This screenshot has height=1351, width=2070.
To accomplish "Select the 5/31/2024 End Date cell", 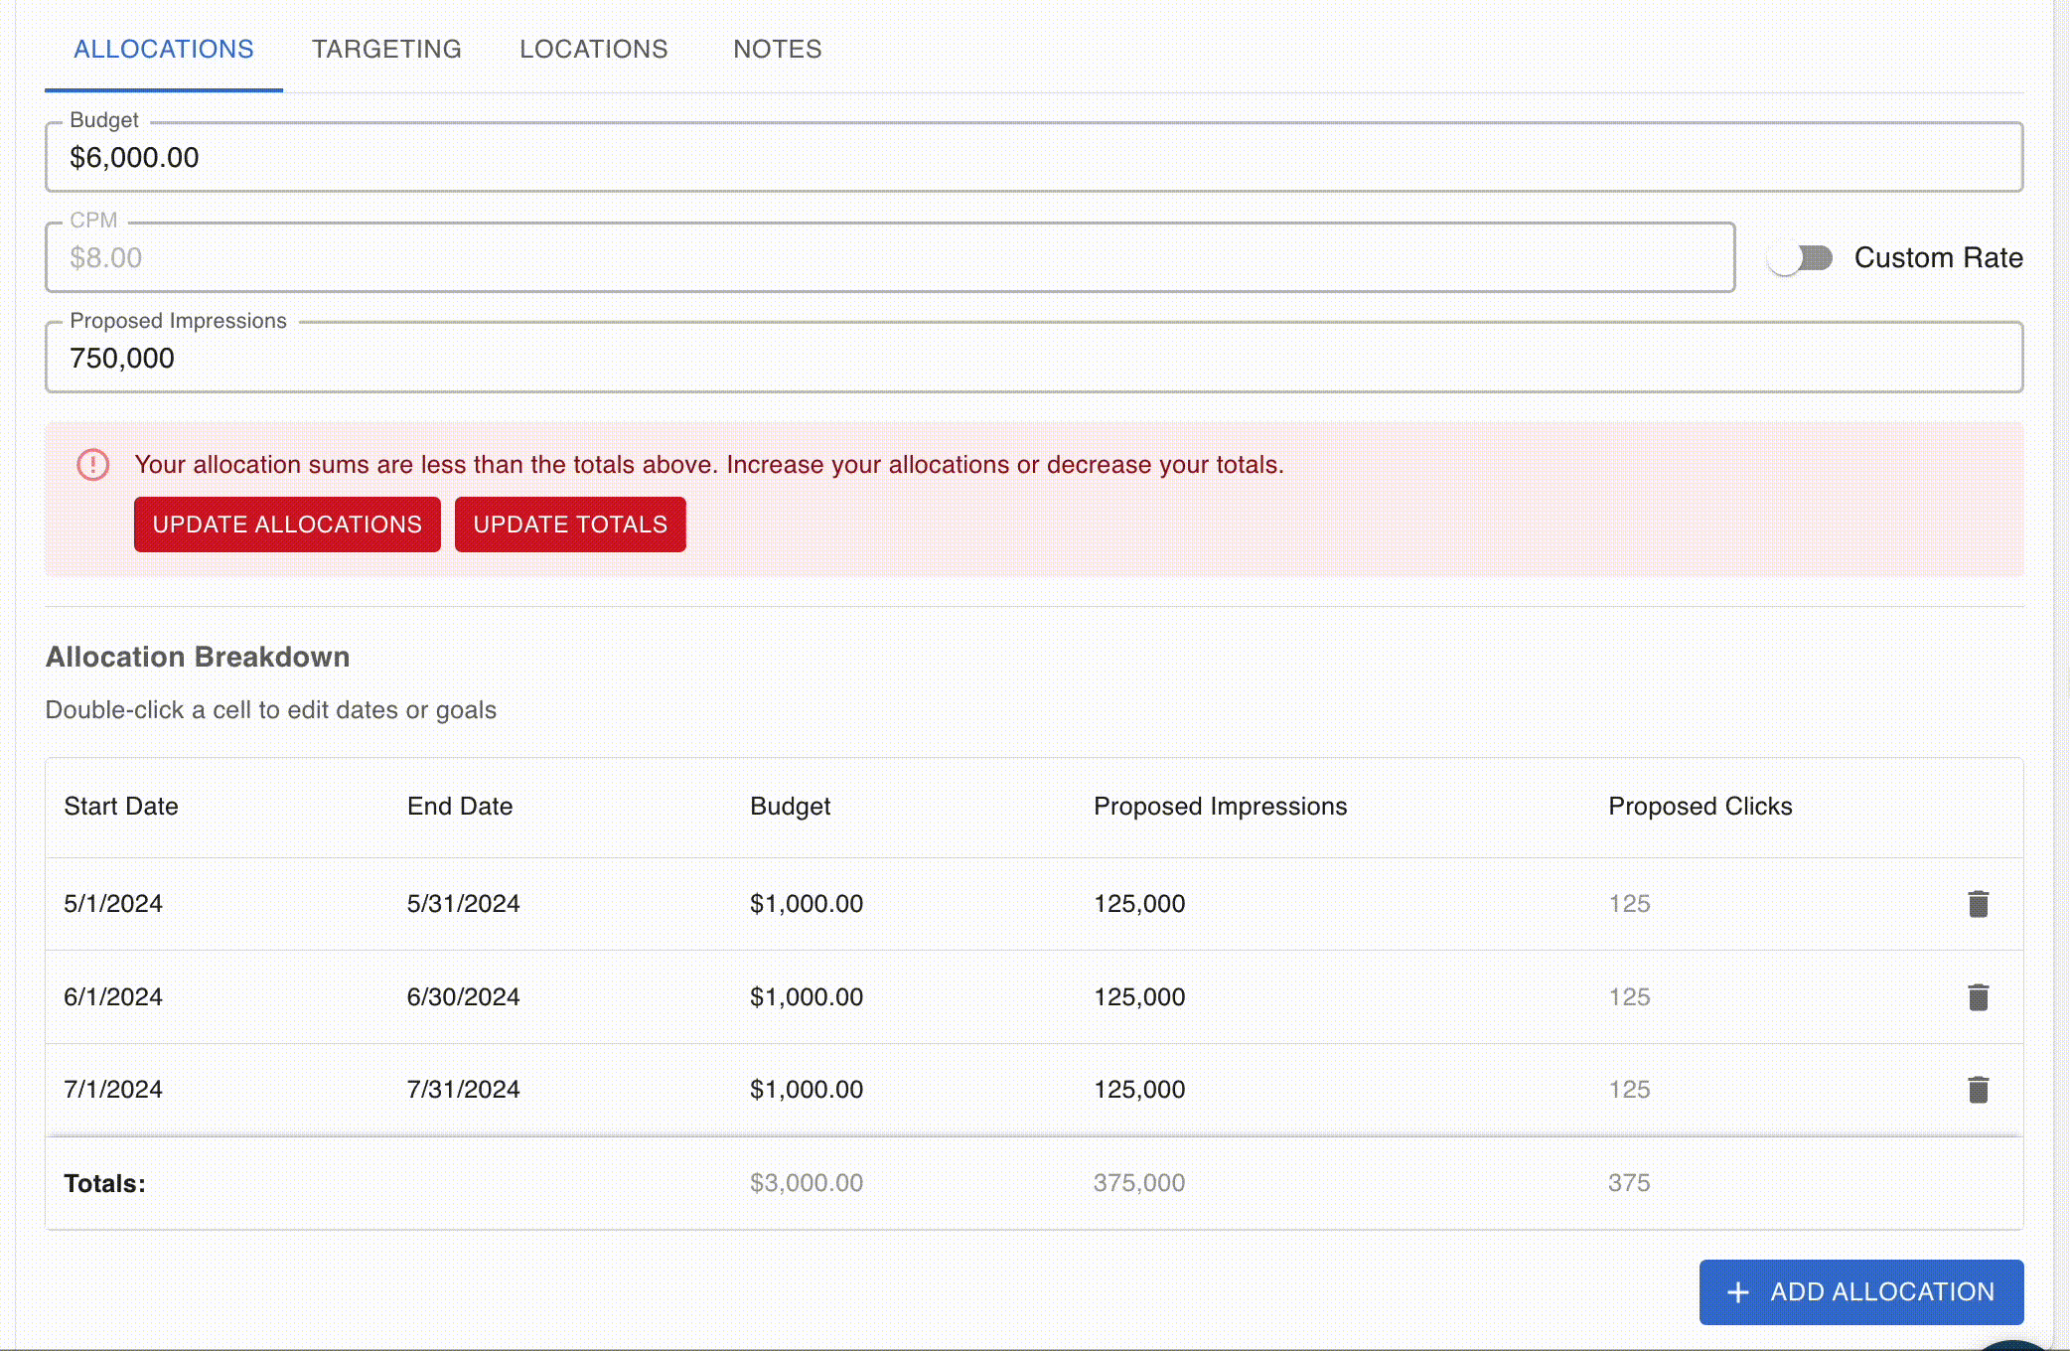I will [x=464, y=904].
